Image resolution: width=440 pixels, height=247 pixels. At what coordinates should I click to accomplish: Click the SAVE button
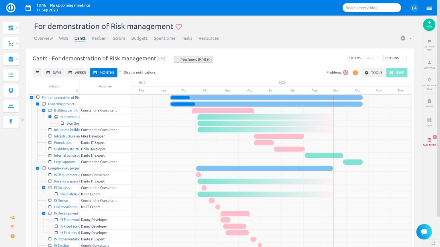tap(397, 73)
